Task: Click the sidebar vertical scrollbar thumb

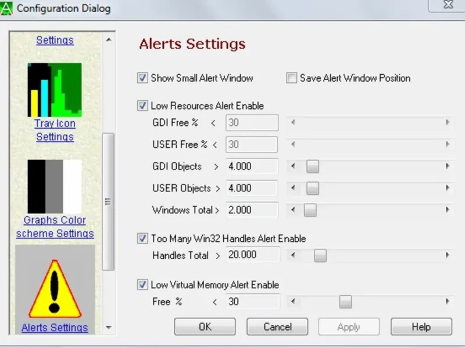Action: pyautogui.click(x=108, y=202)
